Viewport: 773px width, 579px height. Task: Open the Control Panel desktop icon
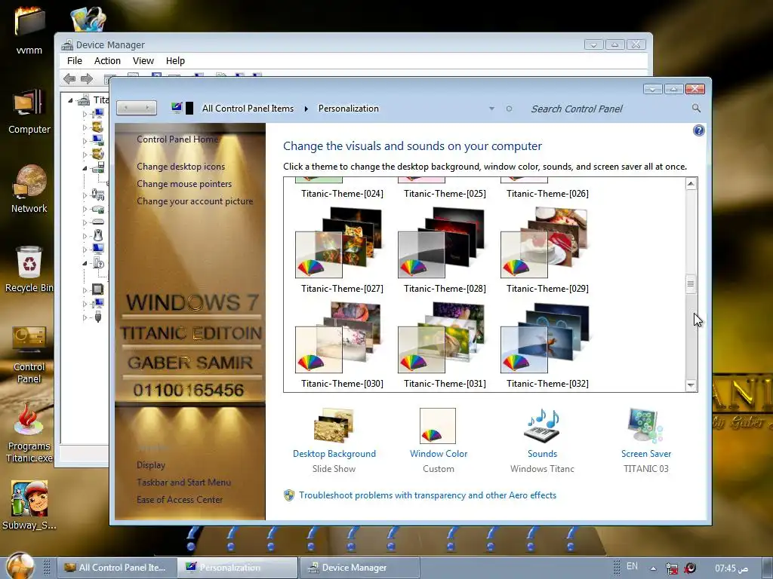(29, 354)
